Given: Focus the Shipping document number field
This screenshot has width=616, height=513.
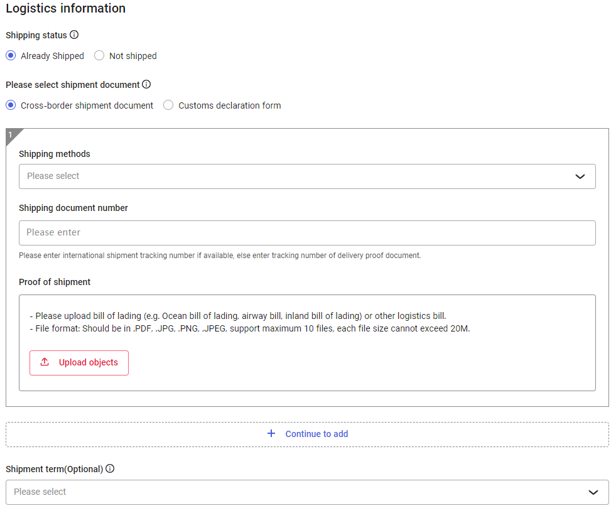Looking at the screenshot, I should coord(306,233).
